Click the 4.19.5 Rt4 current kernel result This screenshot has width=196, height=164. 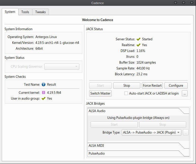click(54, 93)
